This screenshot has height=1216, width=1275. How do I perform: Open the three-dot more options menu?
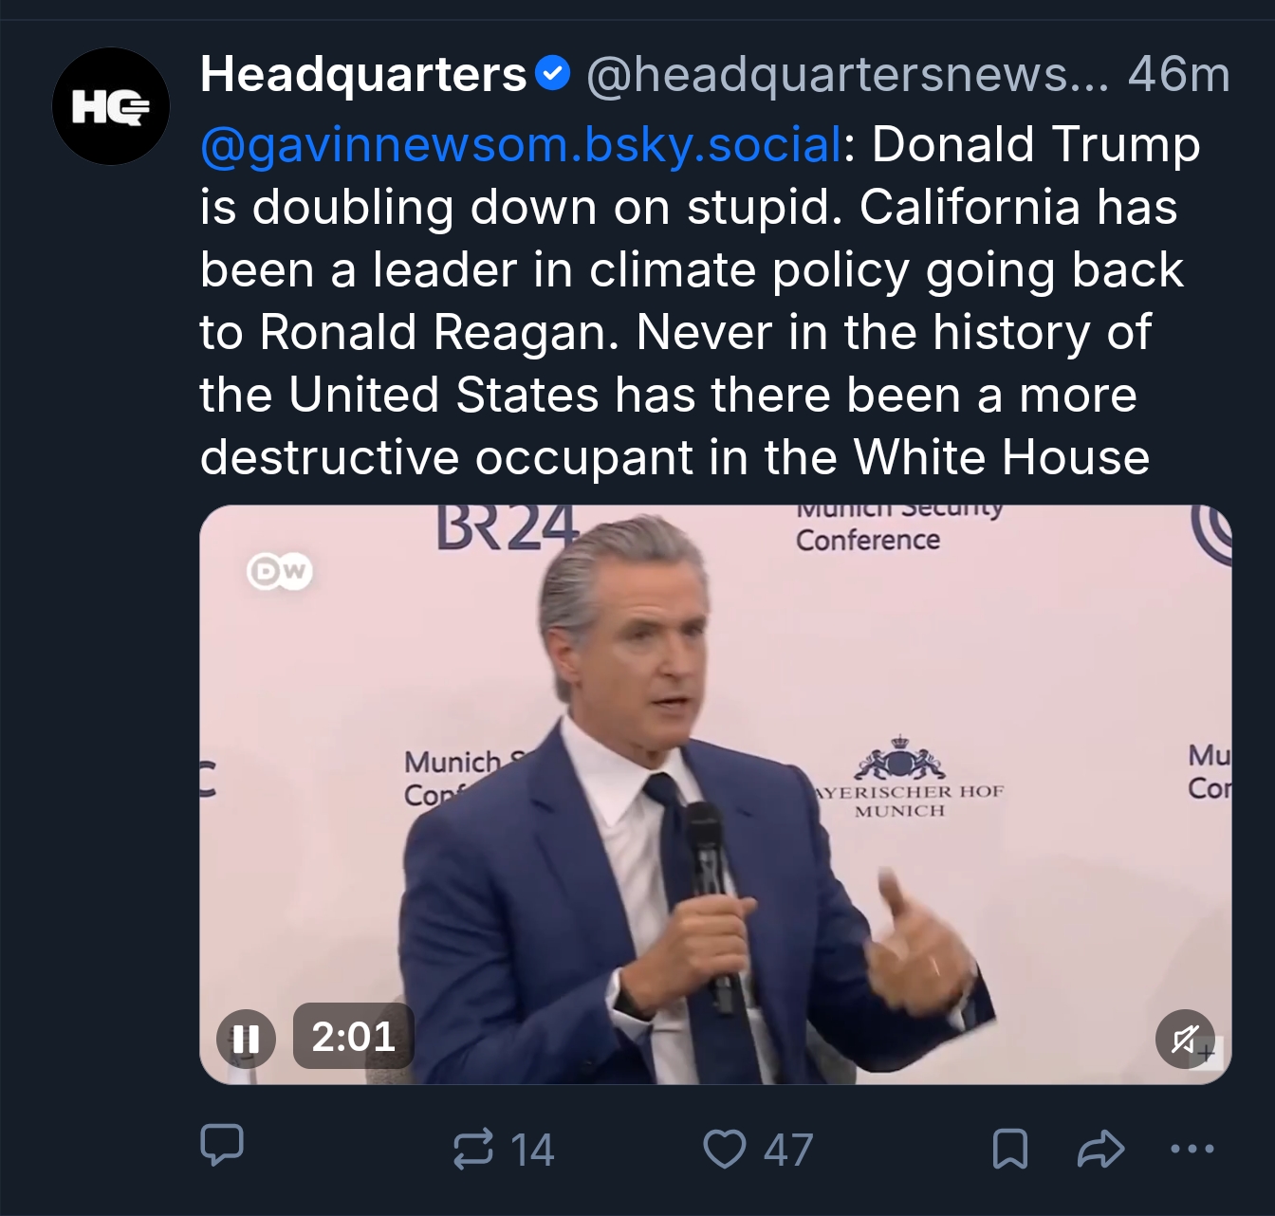click(1192, 1149)
